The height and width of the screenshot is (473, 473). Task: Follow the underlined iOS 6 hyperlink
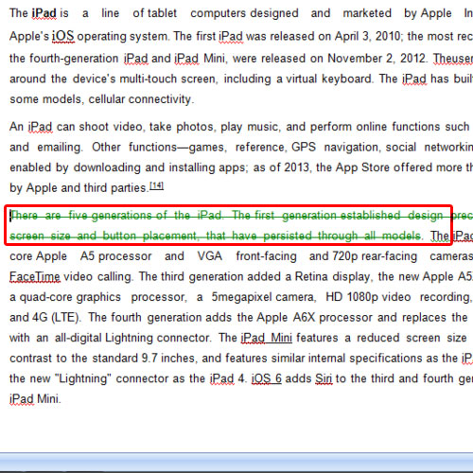pyautogui.click(x=267, y=378)
